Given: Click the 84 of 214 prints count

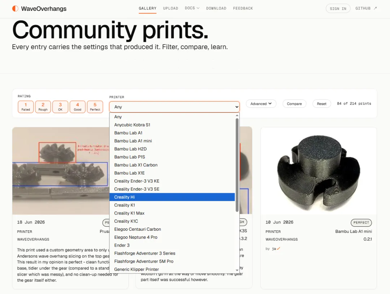Looking at the screenshot, I should tap(354, 103).
